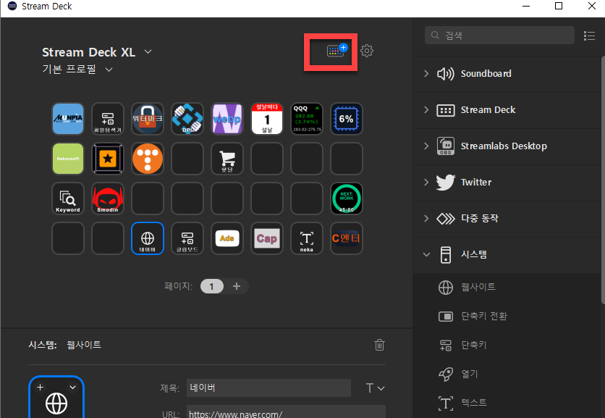The image size is (605, 418).
Task: Select the shopping cart key
Action: 227,159
